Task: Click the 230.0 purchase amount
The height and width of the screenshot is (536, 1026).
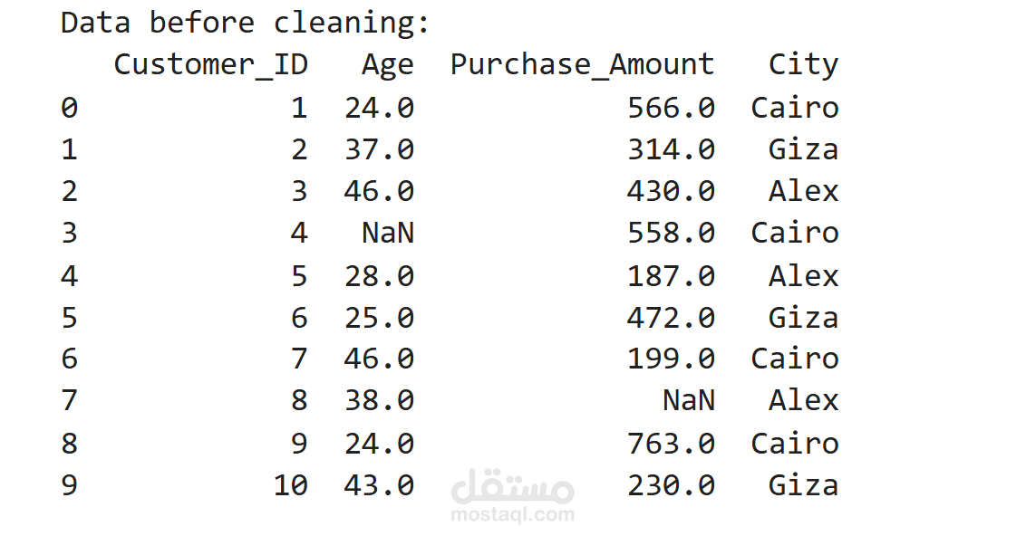Action: coord(671,485)
